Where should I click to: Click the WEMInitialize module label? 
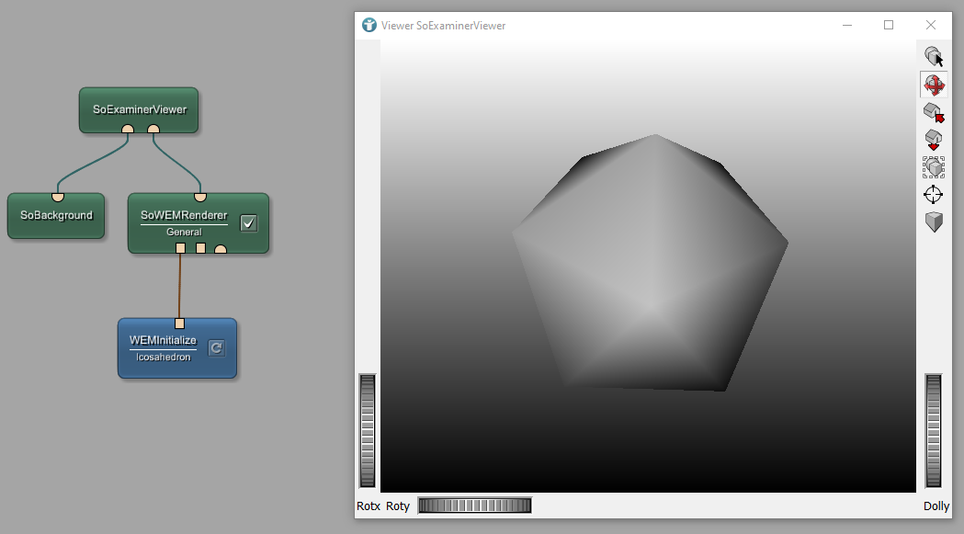pyautogui.click(x=163, y=341)
